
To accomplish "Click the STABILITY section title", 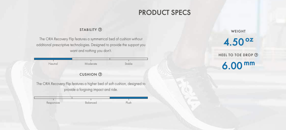I will point(88,30).
